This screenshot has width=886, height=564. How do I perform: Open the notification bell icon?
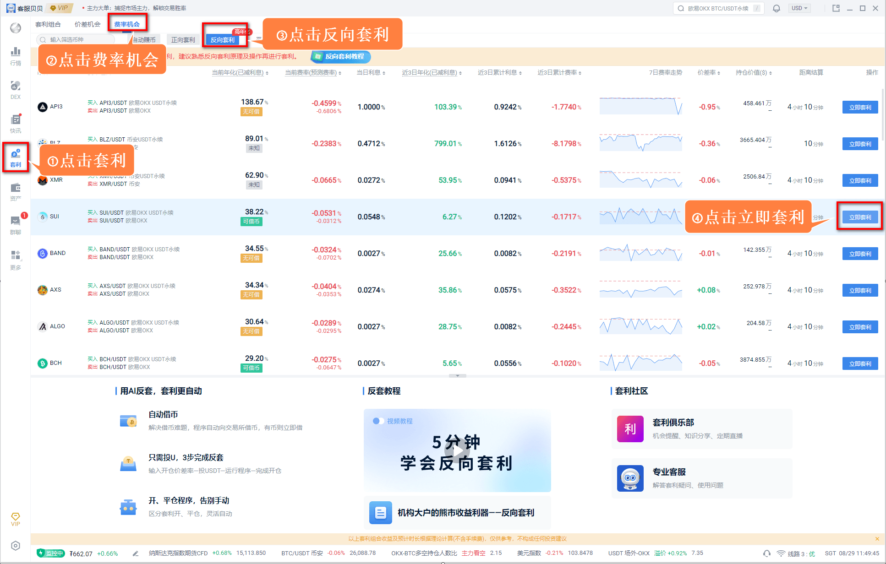click(x=777, y=8)
